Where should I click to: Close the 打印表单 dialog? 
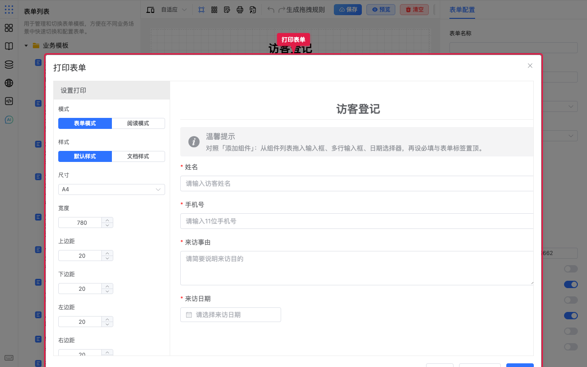click(x=530, y=66)
